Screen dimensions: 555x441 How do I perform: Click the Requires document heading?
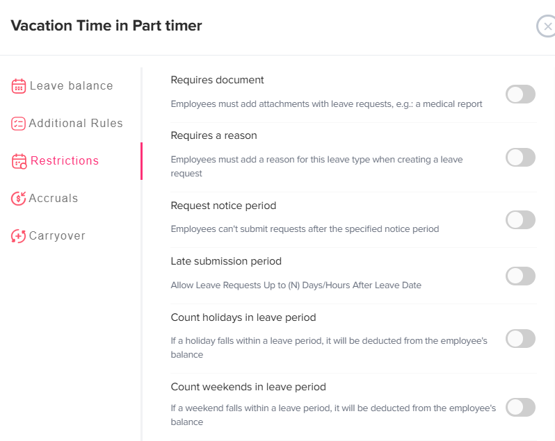click(x=217, y=80)
